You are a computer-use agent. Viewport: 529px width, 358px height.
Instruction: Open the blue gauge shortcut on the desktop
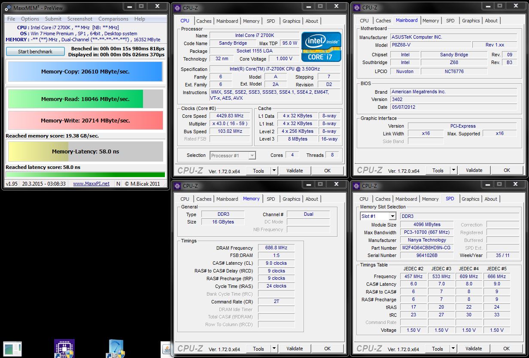tap(115, 349)
